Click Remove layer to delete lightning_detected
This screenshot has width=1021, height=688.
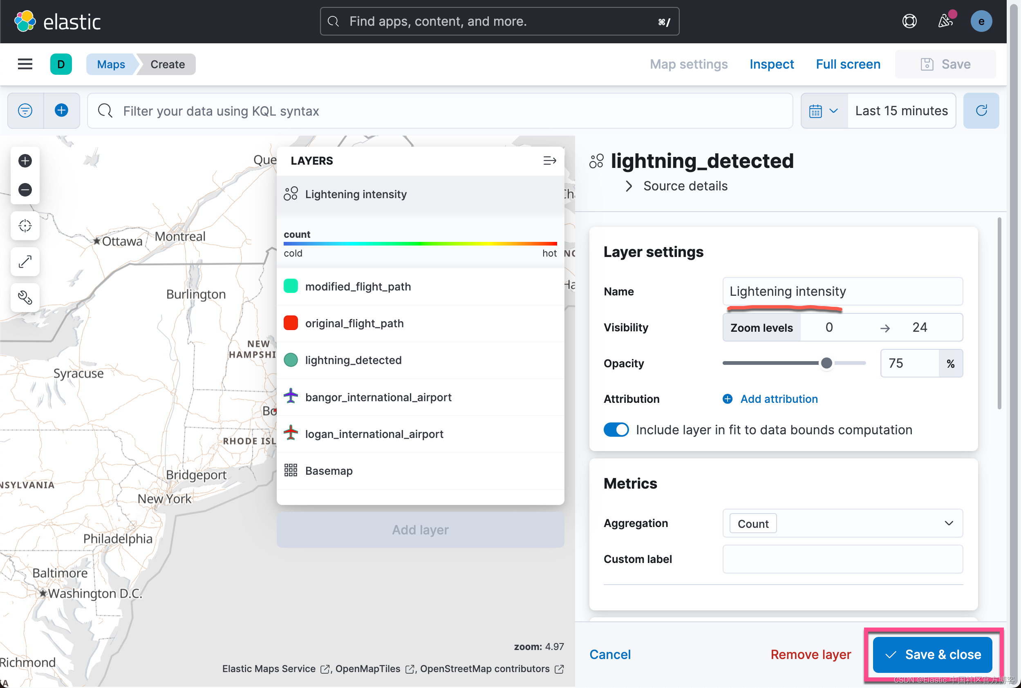click(x=811, y=654)
